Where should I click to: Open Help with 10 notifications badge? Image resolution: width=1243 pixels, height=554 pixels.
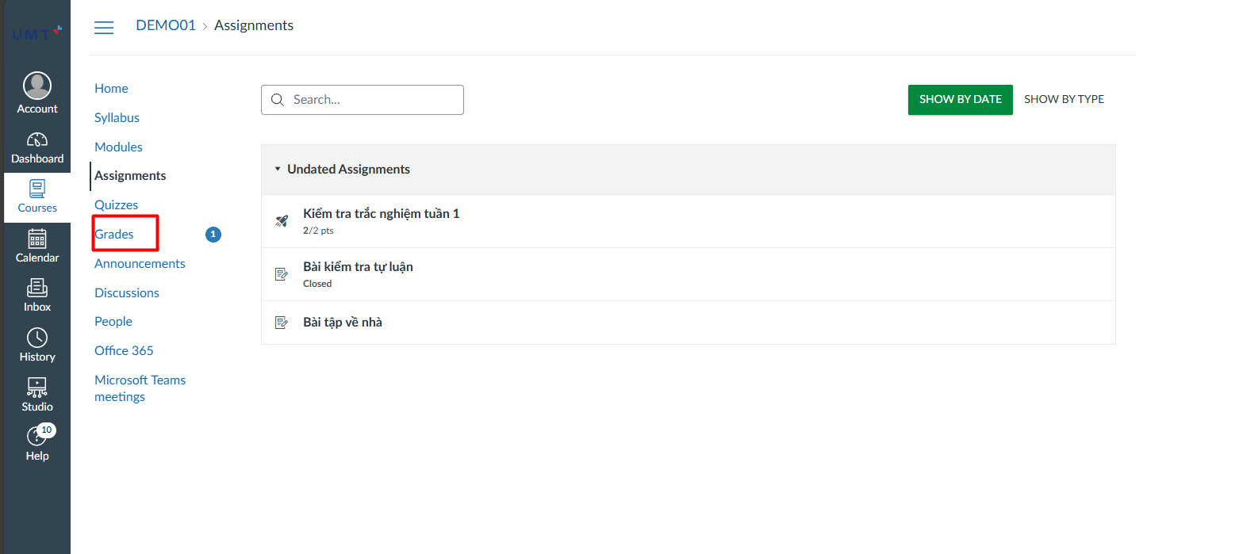click(x=37, y=437)
